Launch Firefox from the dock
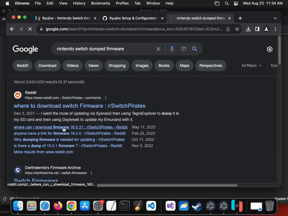 pos(58,206)
